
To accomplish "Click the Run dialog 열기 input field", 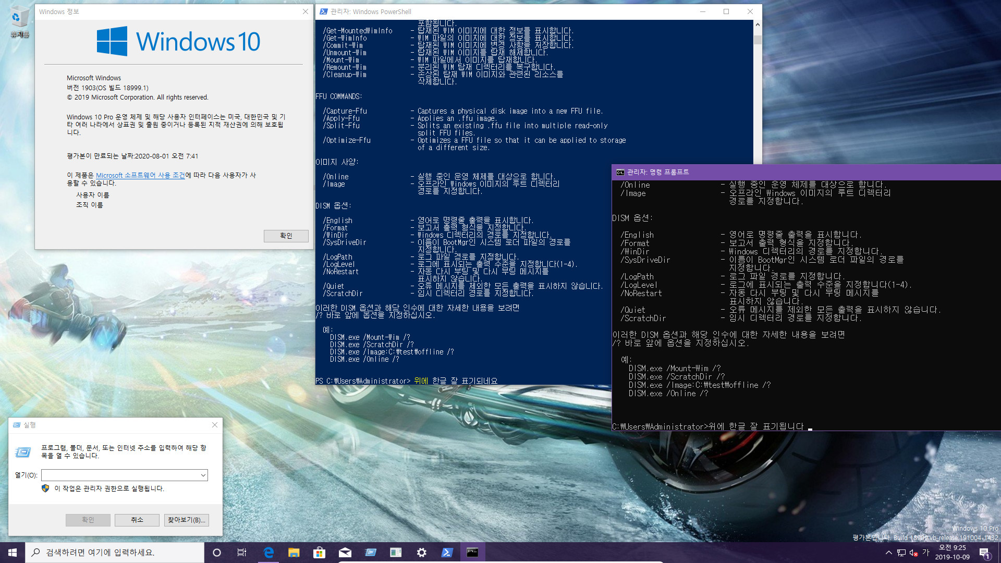I will (121, 475).
